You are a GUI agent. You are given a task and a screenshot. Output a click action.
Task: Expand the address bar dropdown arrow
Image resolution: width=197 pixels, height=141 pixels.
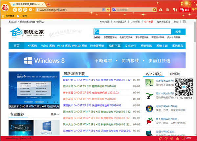[x=108, y=10]
